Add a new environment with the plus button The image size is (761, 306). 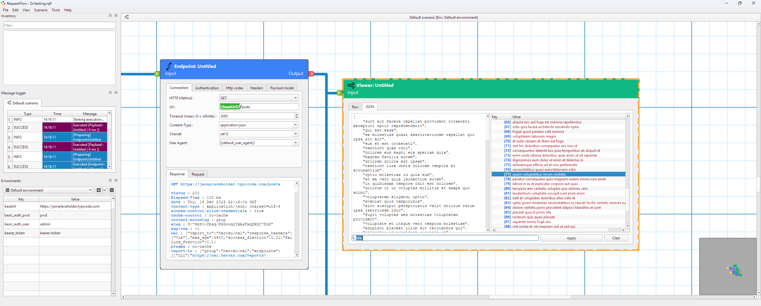pos(99,190)
